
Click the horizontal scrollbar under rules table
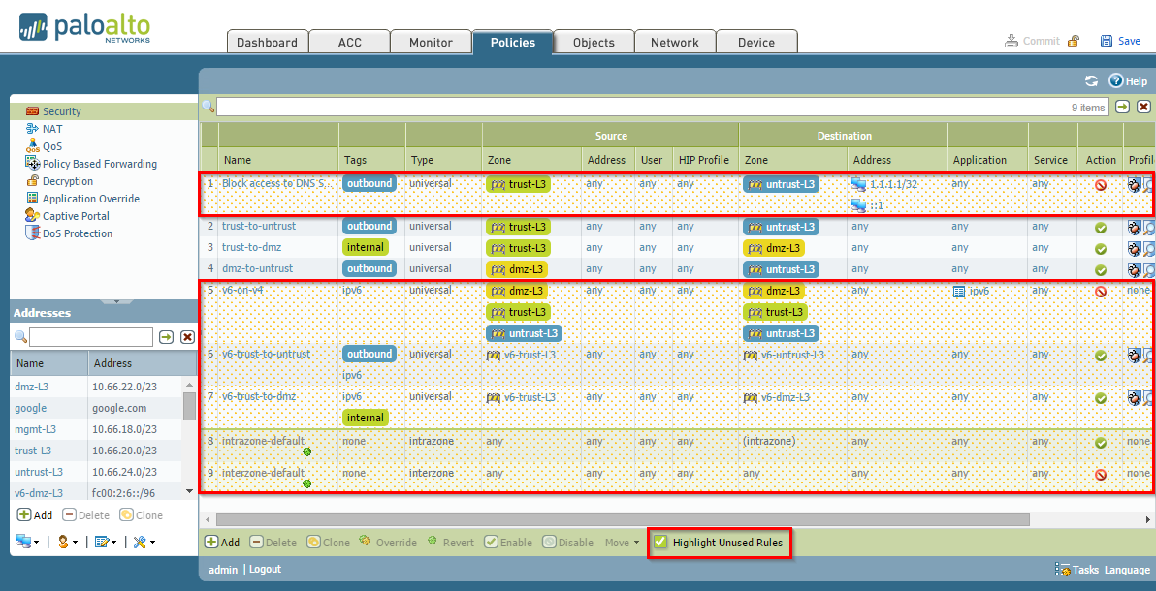click(x=621, y=520)
